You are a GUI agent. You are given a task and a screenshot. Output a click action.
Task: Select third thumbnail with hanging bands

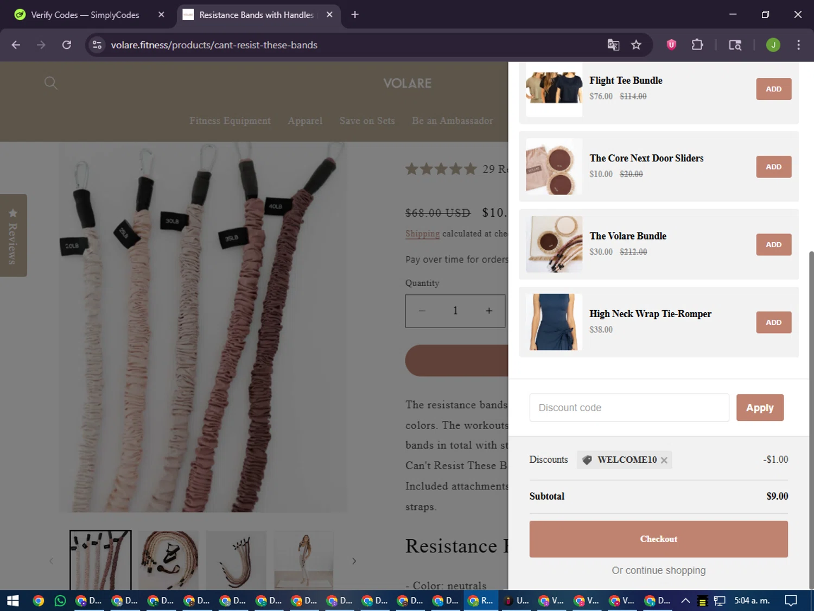[236, 560]
